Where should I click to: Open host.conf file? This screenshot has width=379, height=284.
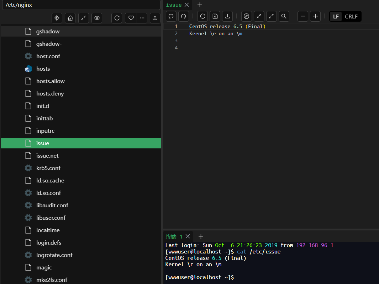pos(81,56)
